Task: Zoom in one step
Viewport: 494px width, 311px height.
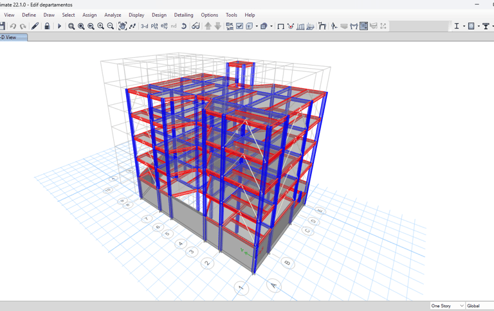Action: (x=101, y=26)
